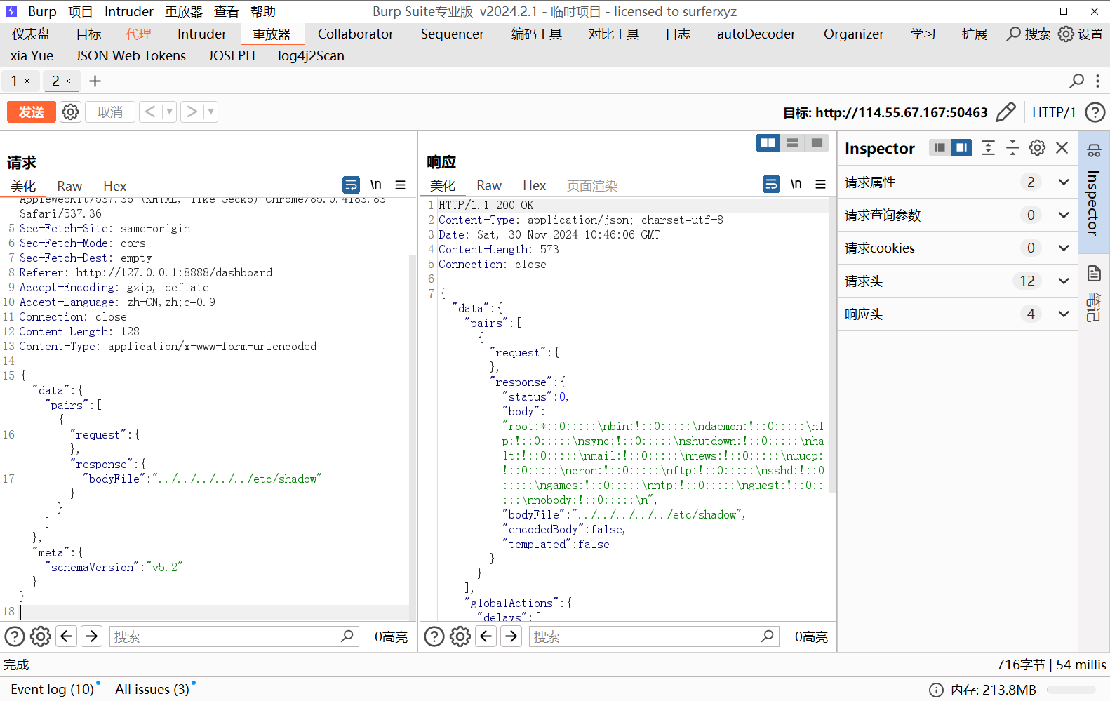Click the Inspector sidebar tab icon
This screenshot has width=1110, height=701.
pyautogui.click(x=1094, y=150)
